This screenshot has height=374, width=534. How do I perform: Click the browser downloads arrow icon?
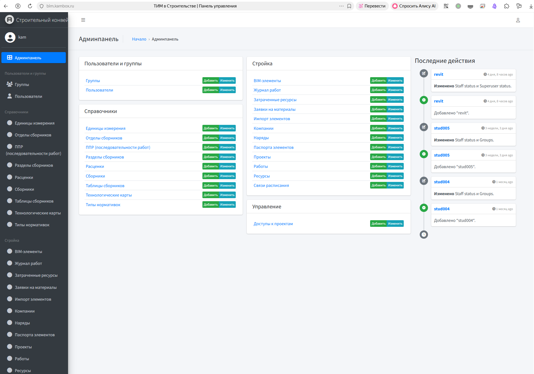[x=531, y=6]
